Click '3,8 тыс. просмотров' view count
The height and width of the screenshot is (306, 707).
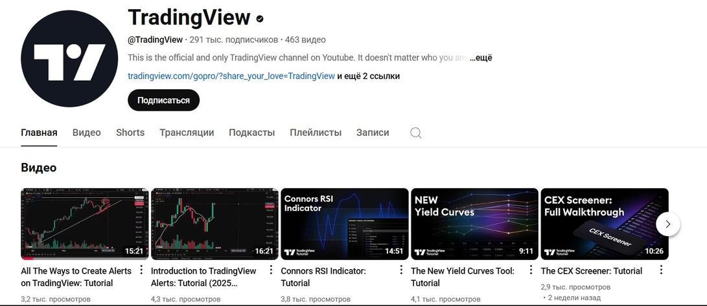click(x=316, y=300)
